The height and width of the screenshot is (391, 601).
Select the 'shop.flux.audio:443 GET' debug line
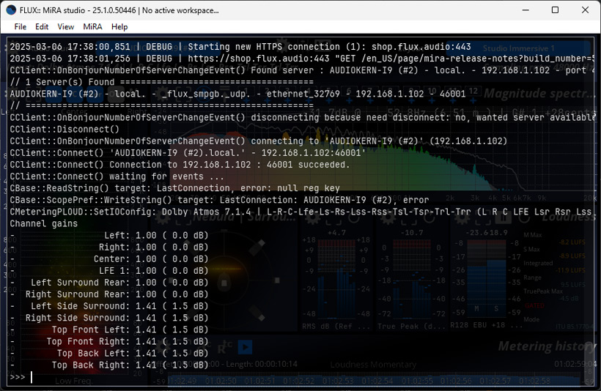pyautogui.click(x=302, y=59)
